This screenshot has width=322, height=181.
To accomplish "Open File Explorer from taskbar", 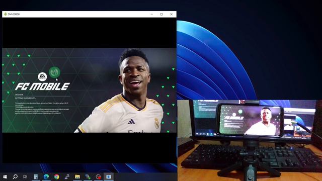I will click(x=77, y=176).
